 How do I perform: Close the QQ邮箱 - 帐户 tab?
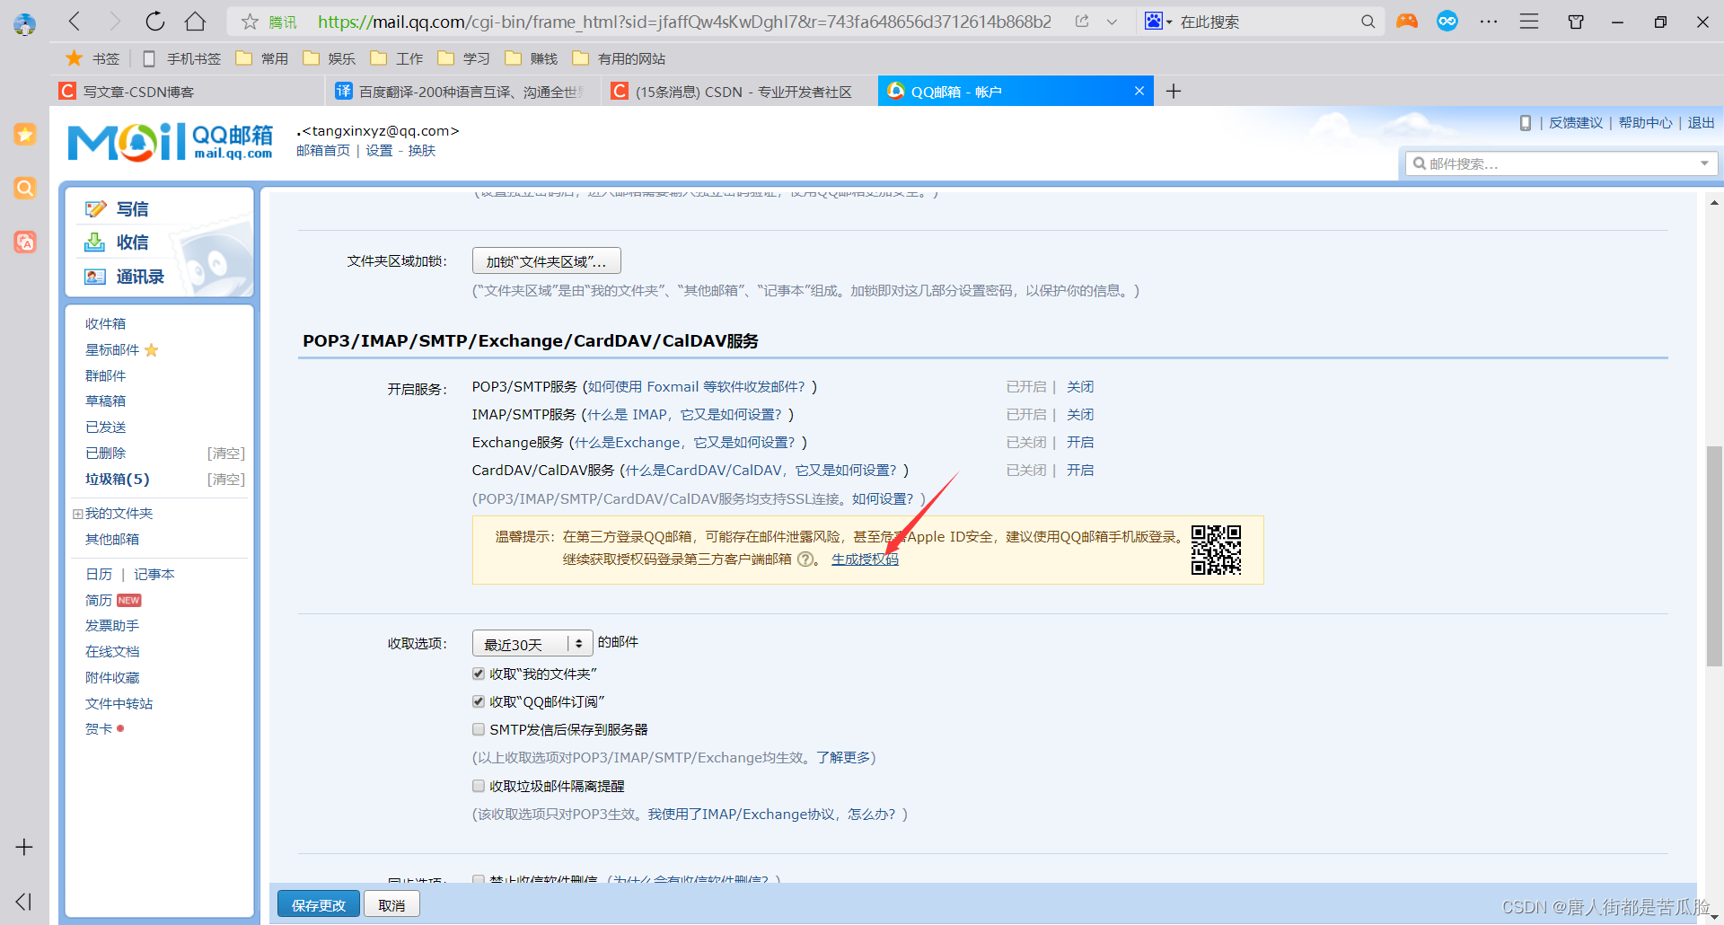[x=1139, y=91]
